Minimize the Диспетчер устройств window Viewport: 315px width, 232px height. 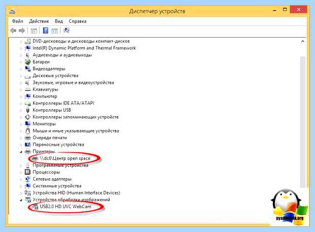275,10
